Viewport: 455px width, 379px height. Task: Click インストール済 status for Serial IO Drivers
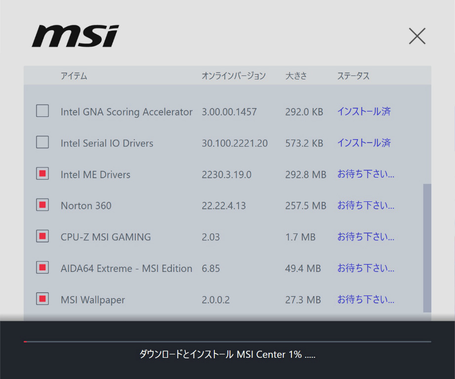click(x=364, y=143)
